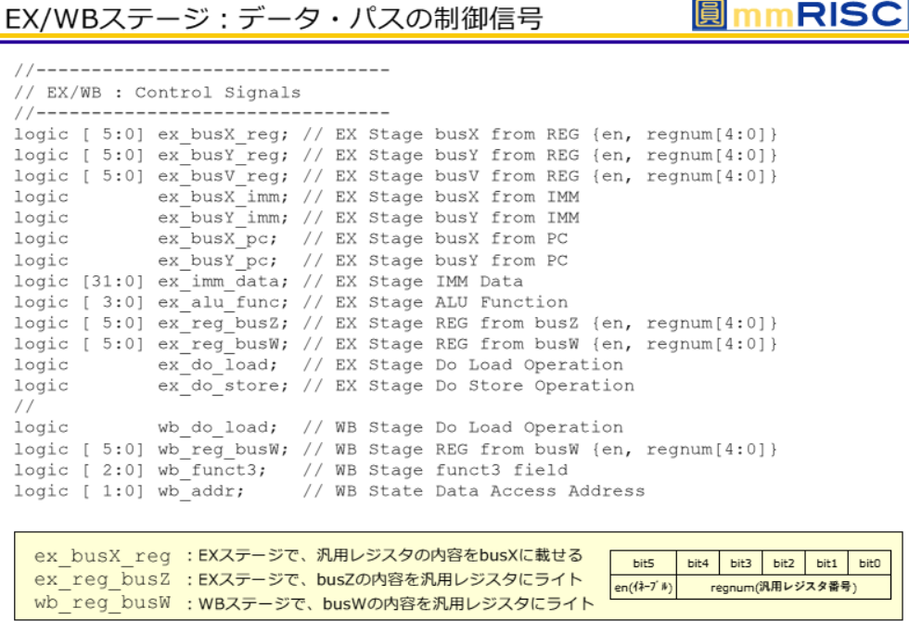
Task: Select the bit4 table cell
Action: pyautogui.click(x=698, y=564)
